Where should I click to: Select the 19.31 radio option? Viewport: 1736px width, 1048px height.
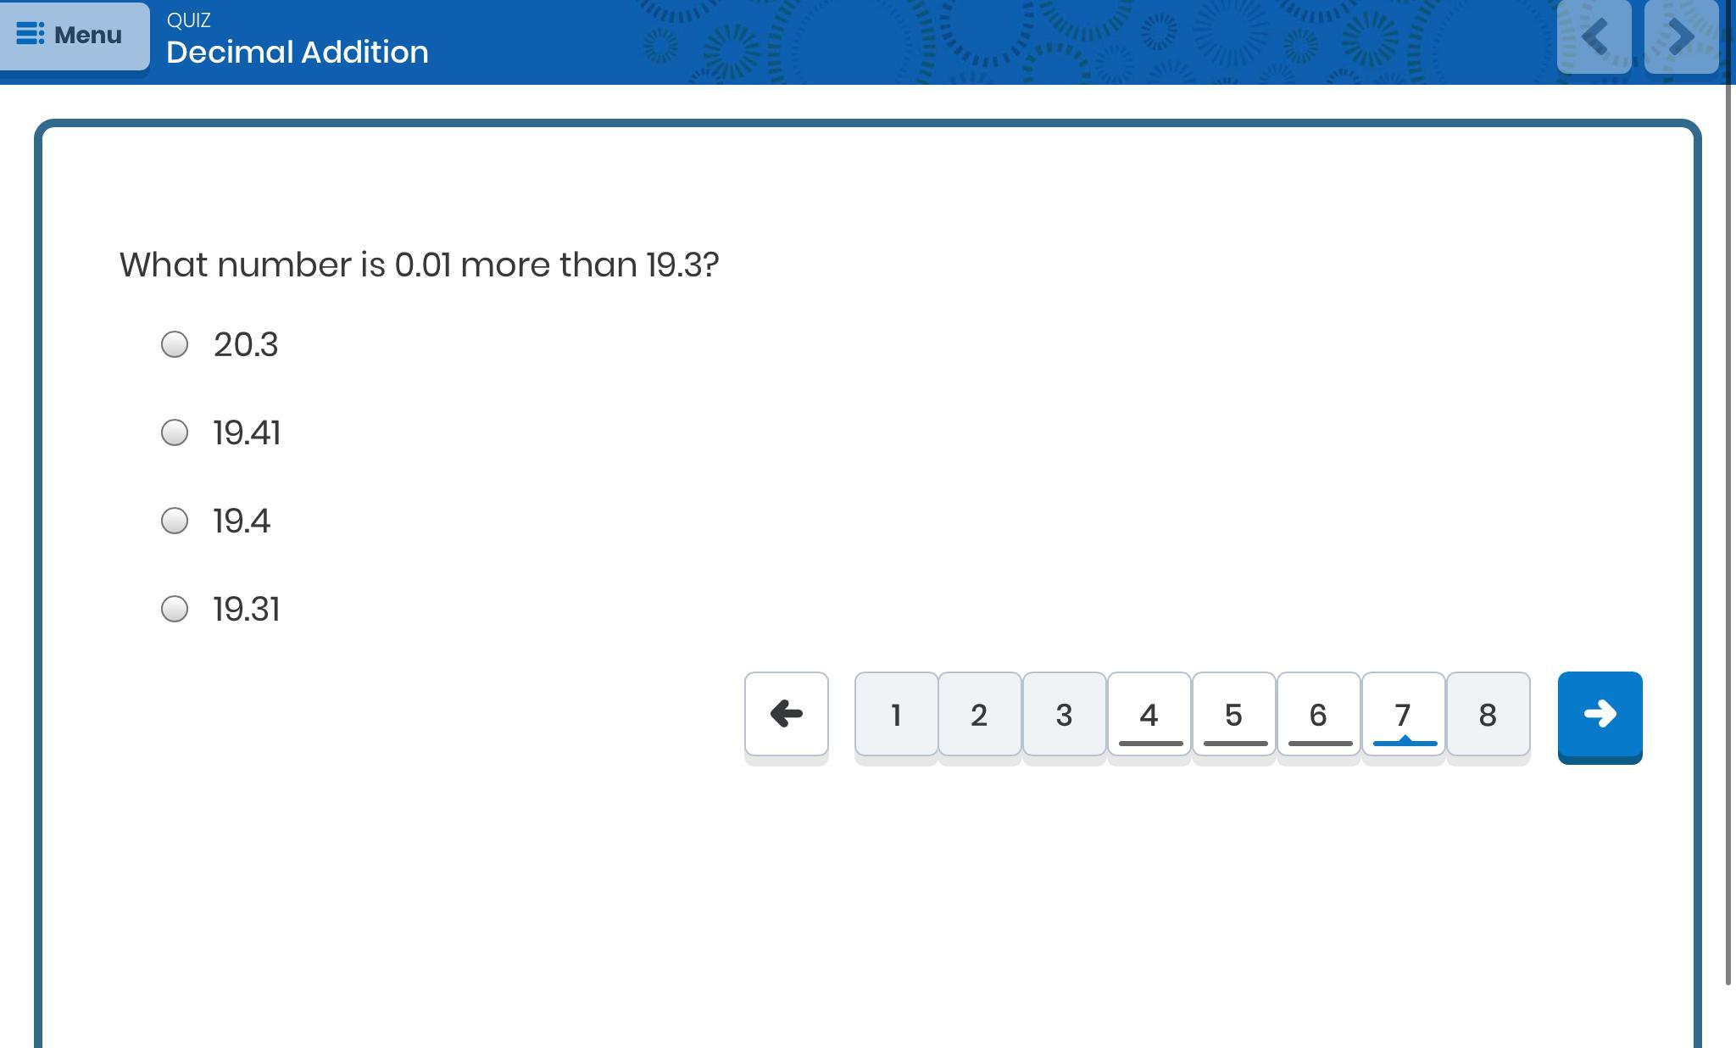tap(175, 609)
